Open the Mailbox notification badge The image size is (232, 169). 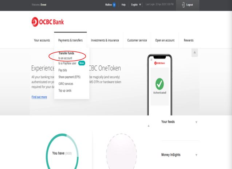pos(114,5)
